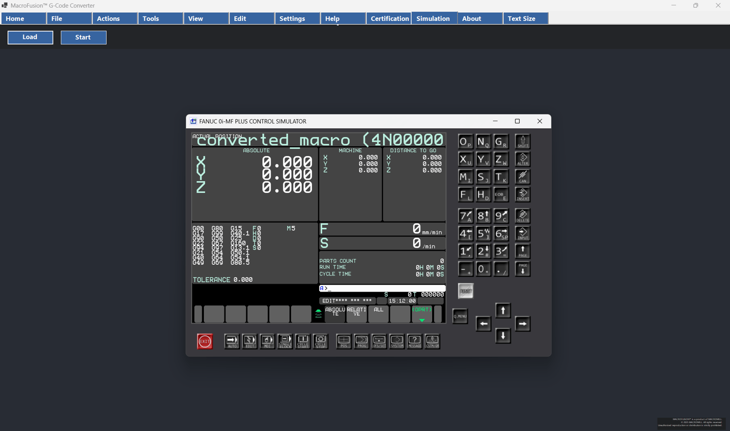The height and width of the screenshot is (431, 730).
Task: Open the CSTM/GR custom graphics key
Action: [432, 341]
